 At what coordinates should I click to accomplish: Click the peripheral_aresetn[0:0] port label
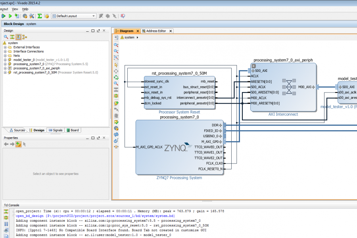197,104
